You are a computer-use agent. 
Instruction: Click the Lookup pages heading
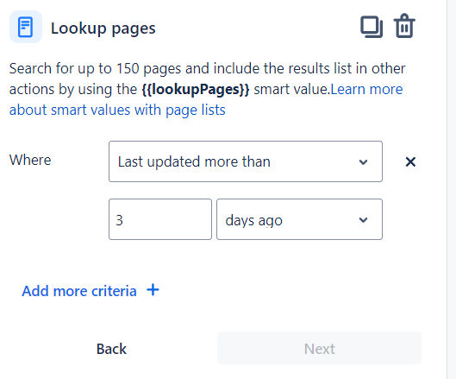(x=103, y=28)
